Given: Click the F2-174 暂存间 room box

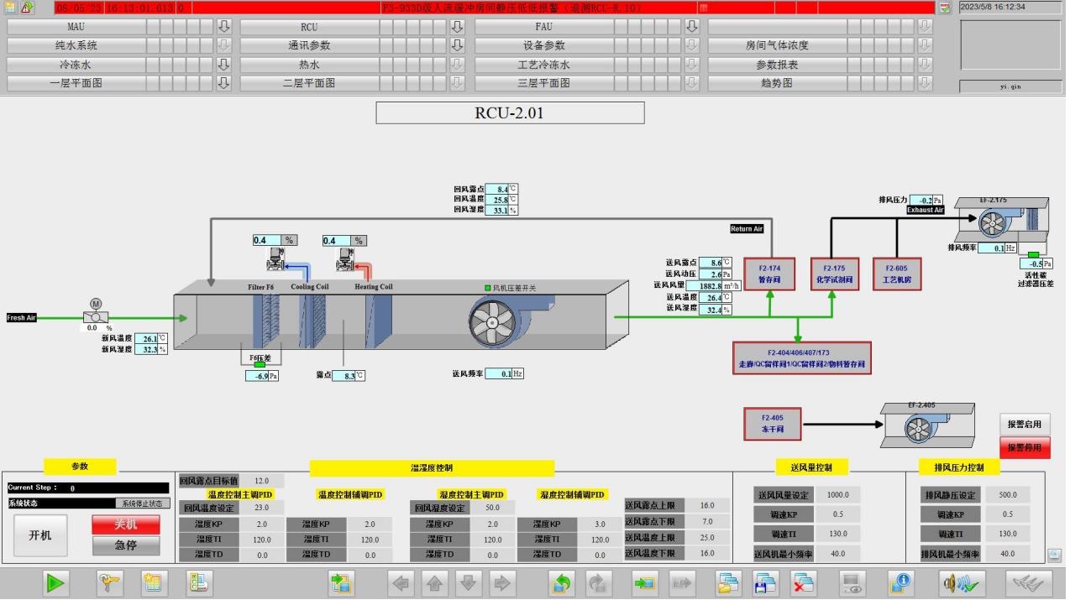Looking at the screenshot, I should pyautogui.click(x=769, y=274).
